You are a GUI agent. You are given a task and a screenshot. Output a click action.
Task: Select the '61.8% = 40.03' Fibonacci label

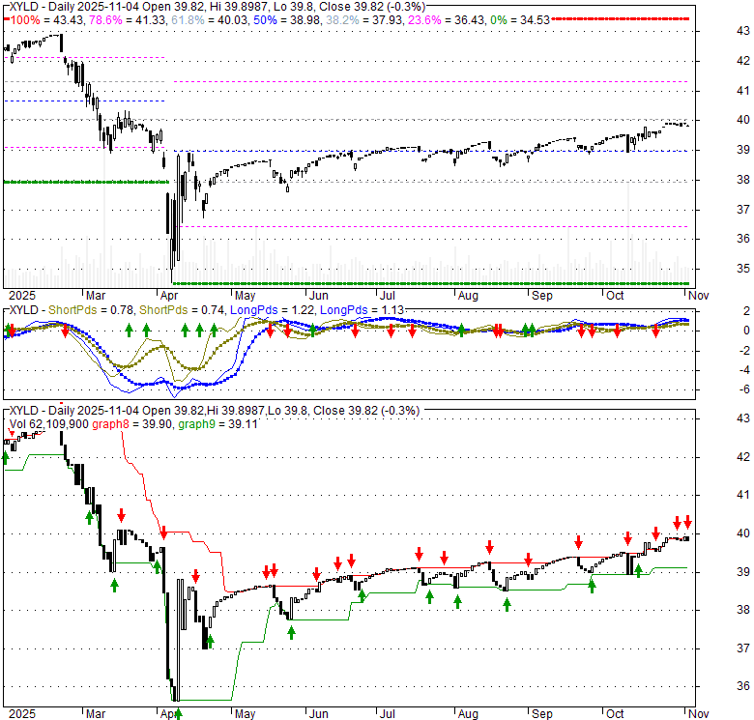(x=209, y=20)
